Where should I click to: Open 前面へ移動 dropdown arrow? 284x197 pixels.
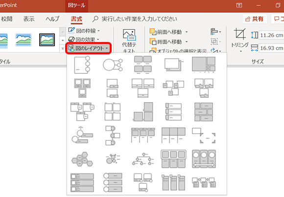click(187, 32)
